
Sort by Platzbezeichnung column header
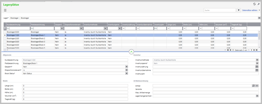click(42, 25)
